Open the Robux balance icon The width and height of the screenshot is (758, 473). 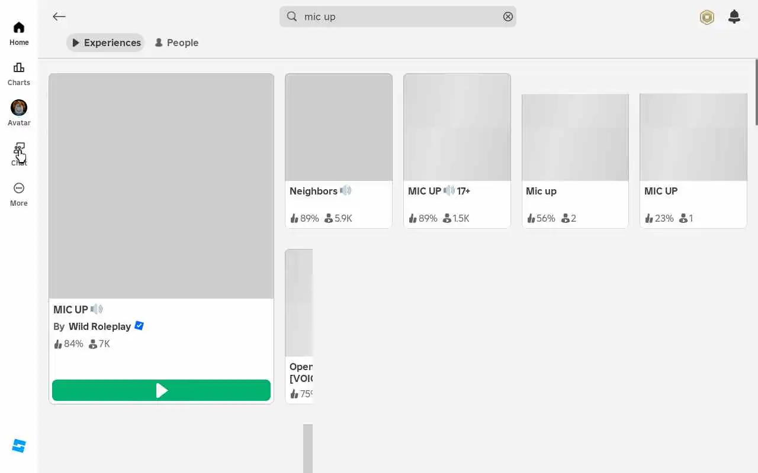[x=706, y=17]
